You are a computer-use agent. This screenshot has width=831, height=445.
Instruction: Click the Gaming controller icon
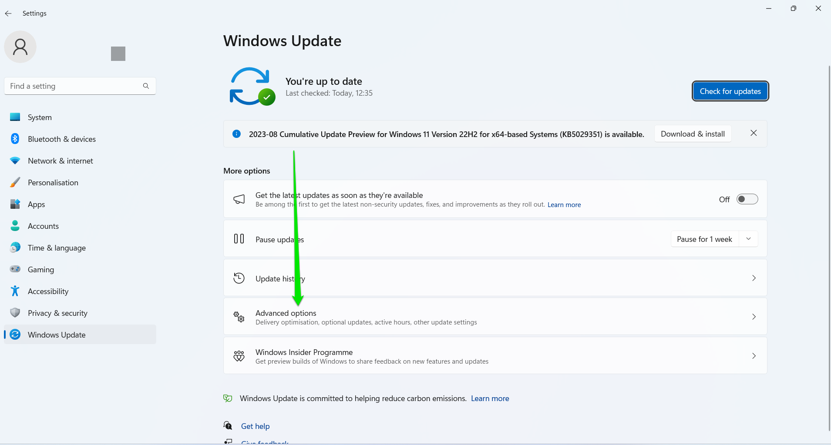[15, 269]
